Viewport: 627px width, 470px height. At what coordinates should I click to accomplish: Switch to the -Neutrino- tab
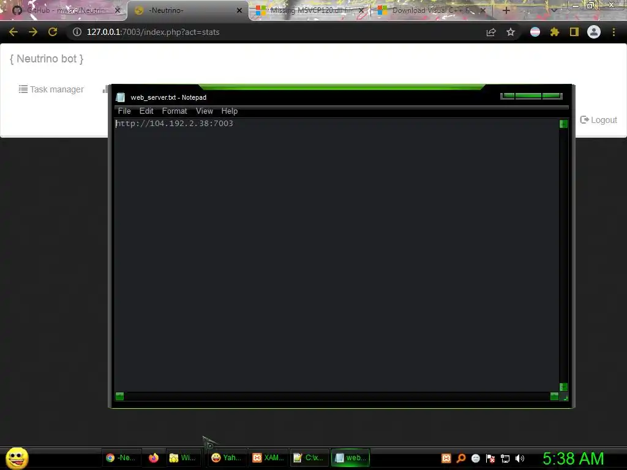click(x=188, y=10)
